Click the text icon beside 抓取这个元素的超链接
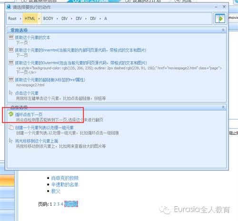Viewport: 238px width, 221px height. click(x=11, y=80)
